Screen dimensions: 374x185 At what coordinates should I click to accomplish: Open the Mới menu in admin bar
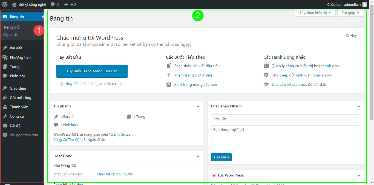(x=70, y=4)
